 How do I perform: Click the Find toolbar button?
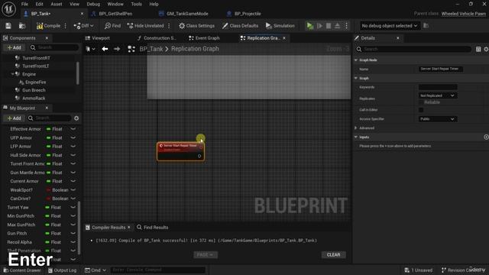click(x=112, y=26)
